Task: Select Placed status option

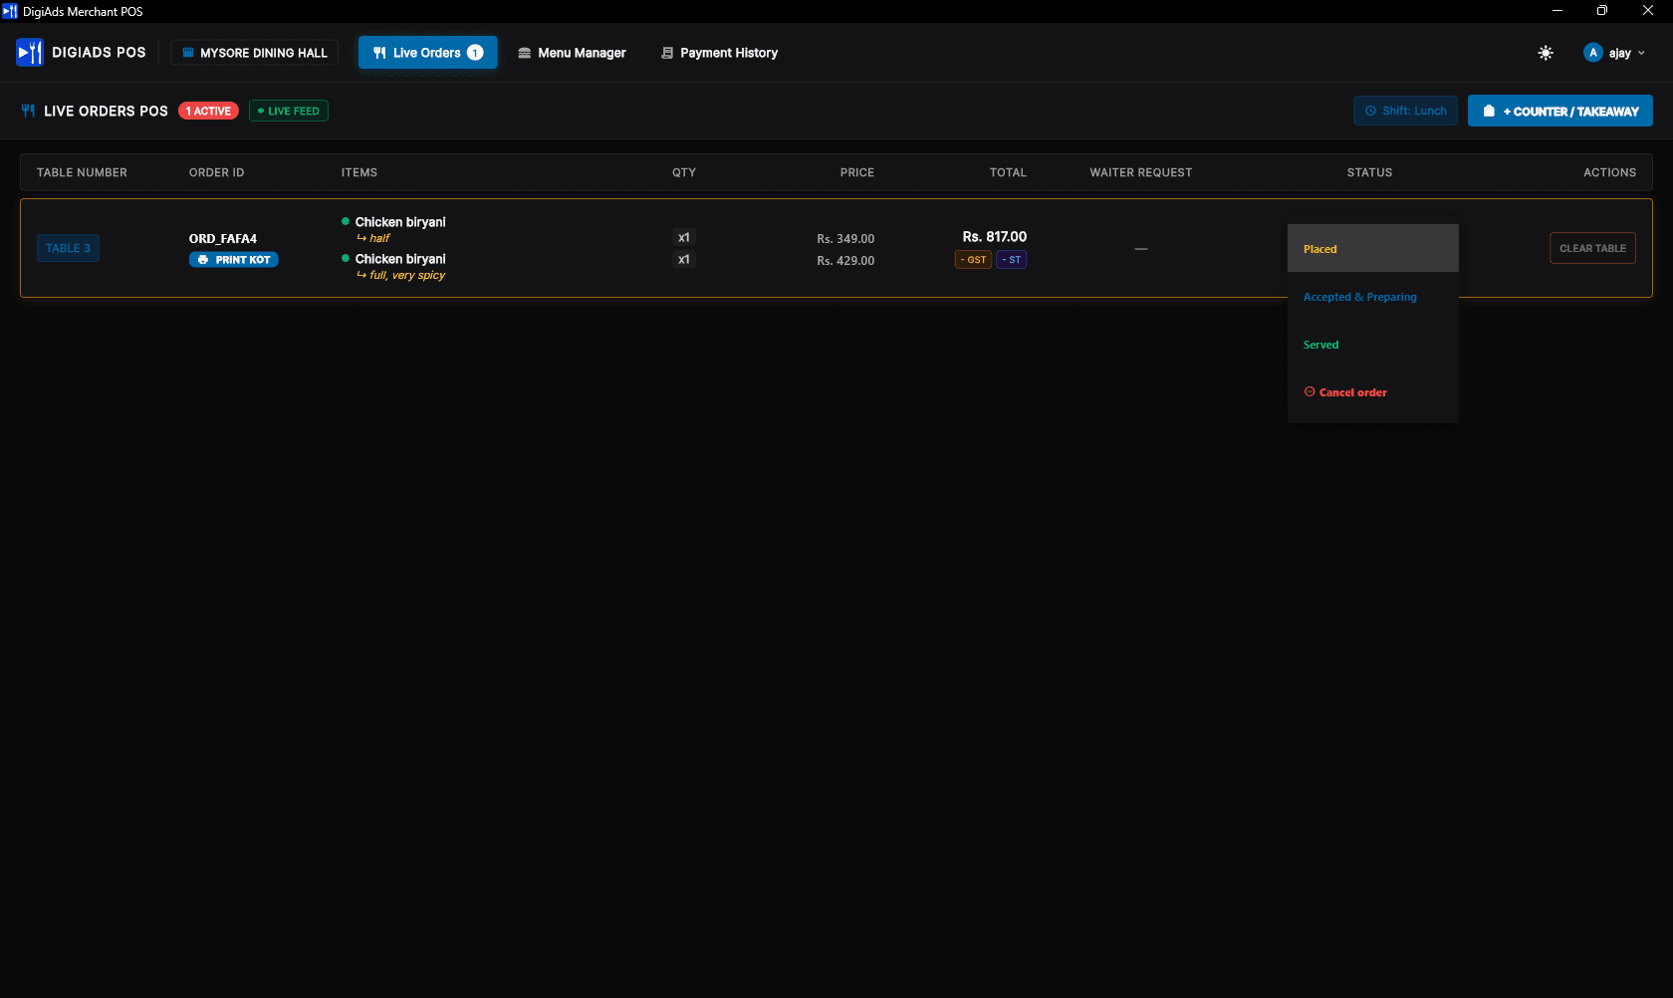Action: (1373, 249)
